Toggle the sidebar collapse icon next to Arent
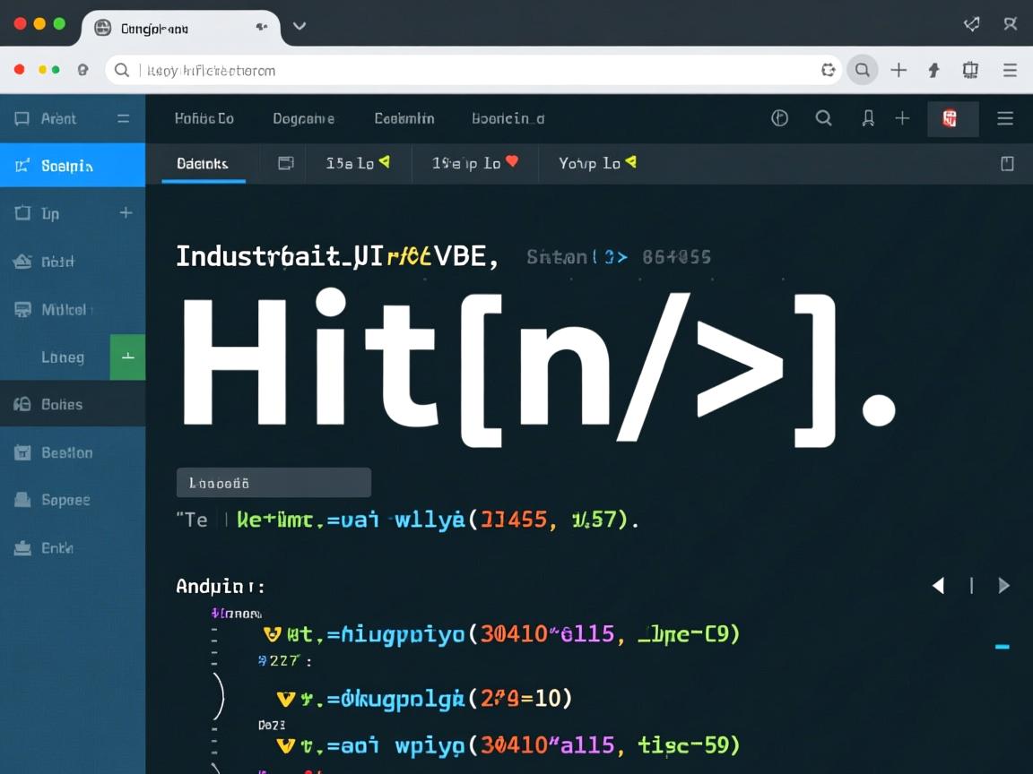The height and width of the screenshot is (774, 1033). pyautogui.click(x=124, y=118)
